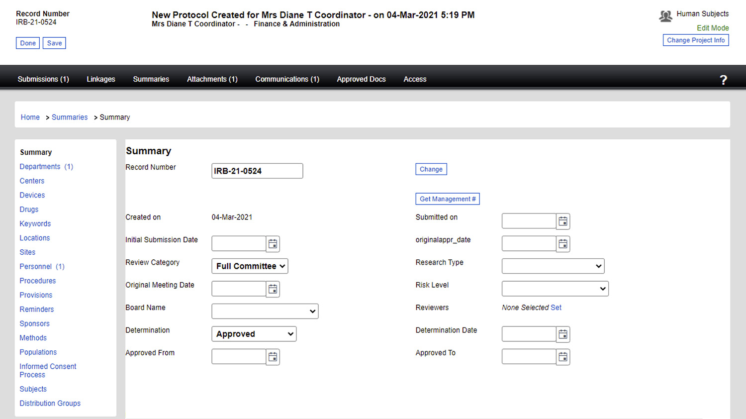Switch to the Attachments tab

pos(212,79)
